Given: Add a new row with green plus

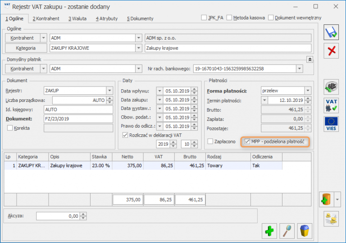Looking at the screenshot, I should click(269, 230).
